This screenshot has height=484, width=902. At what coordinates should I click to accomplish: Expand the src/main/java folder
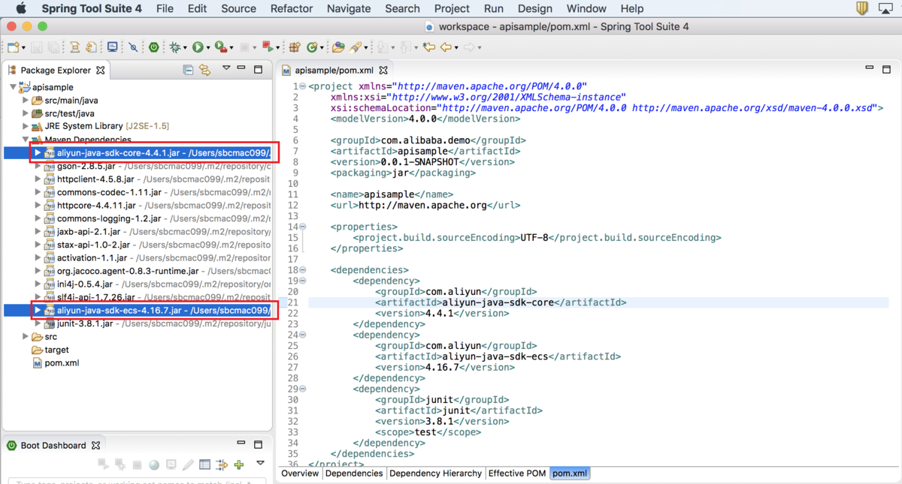coord(26,100)
